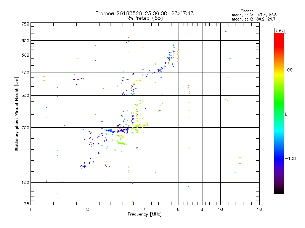Click the x-axis '2' tick label
Image resolution: width=305 pixels, height=228 pixels.
point(88,209)
